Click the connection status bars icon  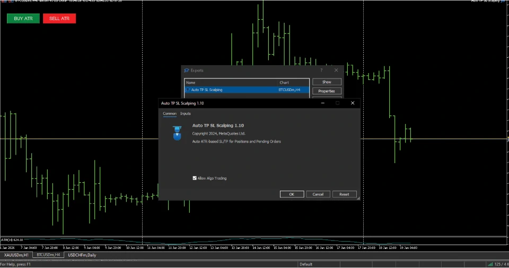coord(489,264)
